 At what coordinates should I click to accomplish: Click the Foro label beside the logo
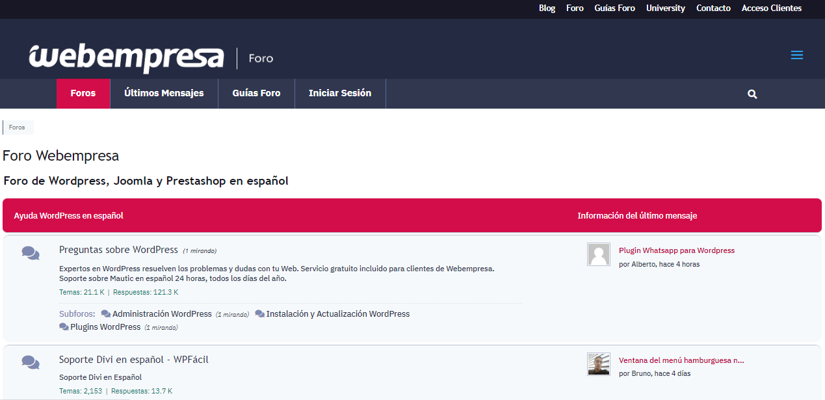click(x=261, y=59)
